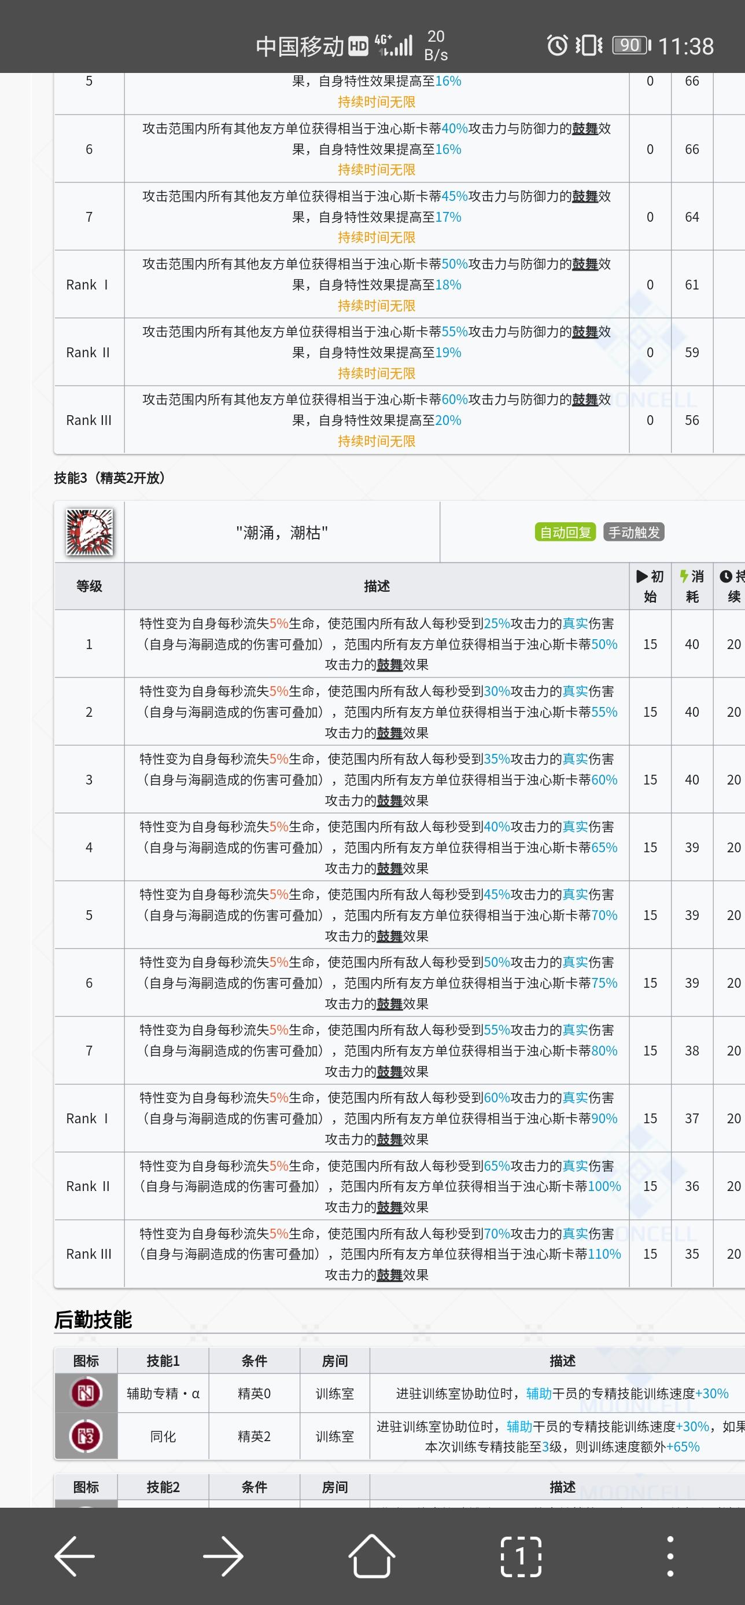Tap the 初始 column header
Viewport: 745px width, 1605px height.
[650, 587]
